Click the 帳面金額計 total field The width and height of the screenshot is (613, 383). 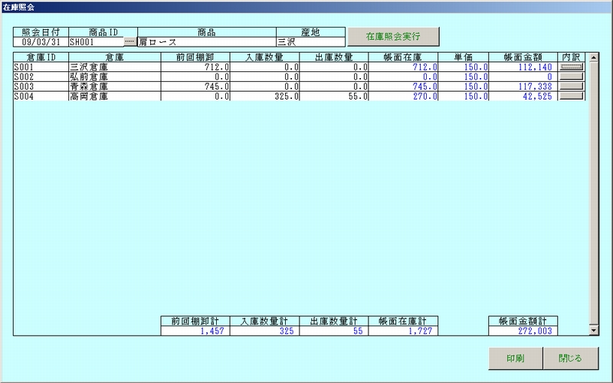point(523,330)
